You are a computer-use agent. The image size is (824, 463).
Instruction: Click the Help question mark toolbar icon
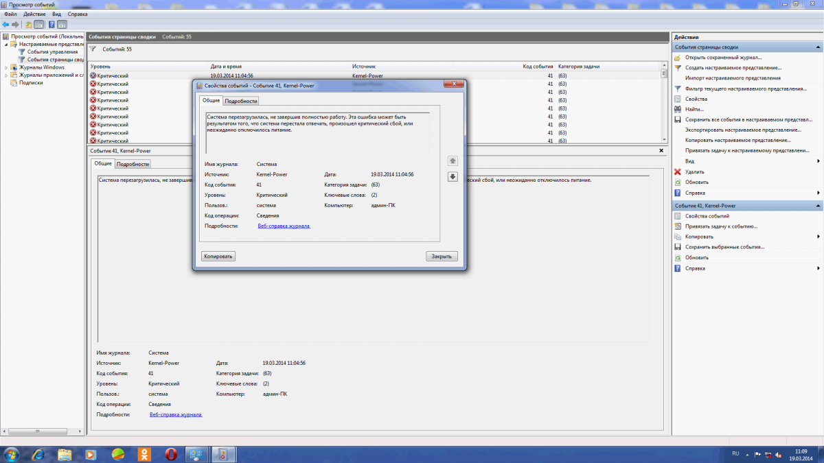tap(51, 25)
